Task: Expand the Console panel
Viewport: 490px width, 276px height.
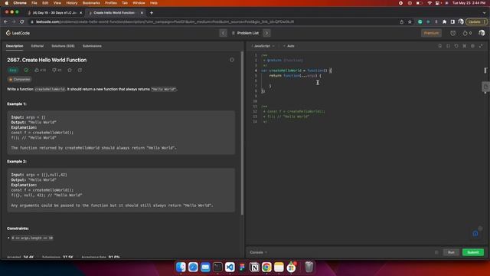Action: (258, 252)
